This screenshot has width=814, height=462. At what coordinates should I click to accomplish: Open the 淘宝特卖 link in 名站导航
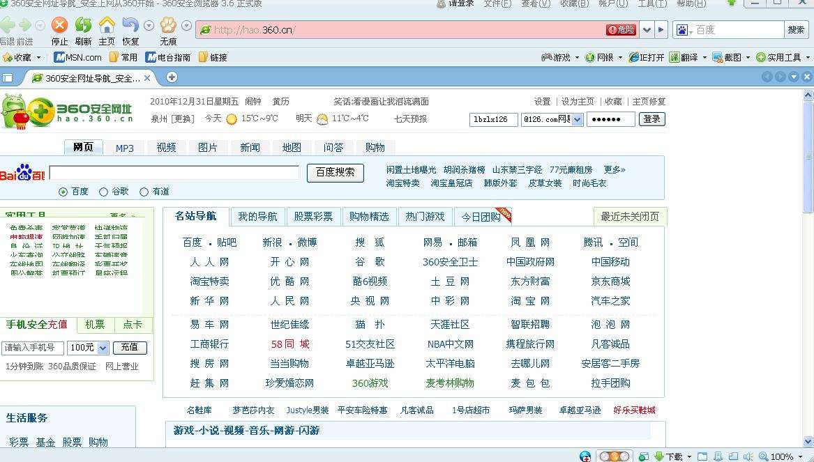pyautogui.click(x=209, y=282)
